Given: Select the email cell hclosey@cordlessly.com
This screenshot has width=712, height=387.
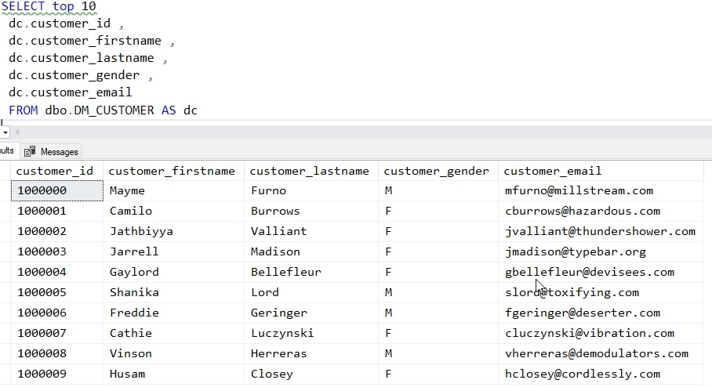Looking at the screenshot, I should coord(583,374).
